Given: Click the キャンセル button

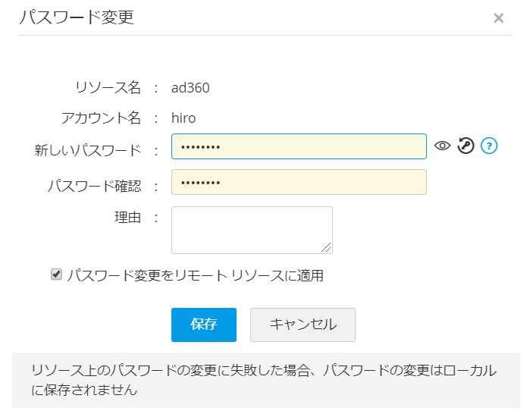Looking at the screenshot, I should coord(303,325).
